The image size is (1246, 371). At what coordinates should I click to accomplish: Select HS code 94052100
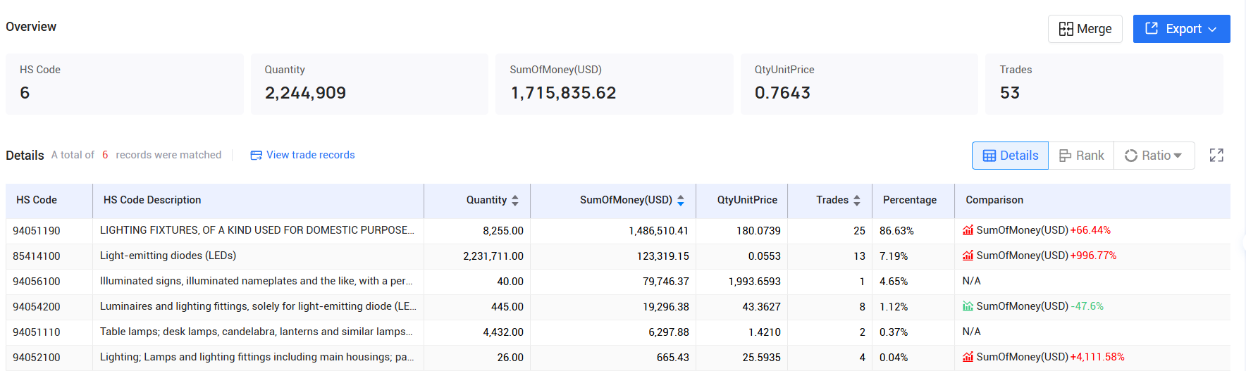click(37, 358)
